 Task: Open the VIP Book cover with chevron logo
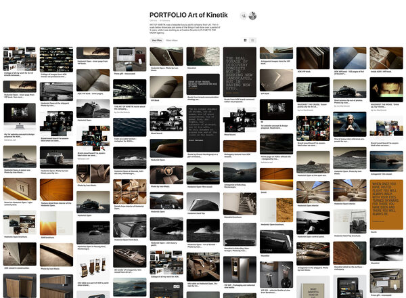[276, 80]
